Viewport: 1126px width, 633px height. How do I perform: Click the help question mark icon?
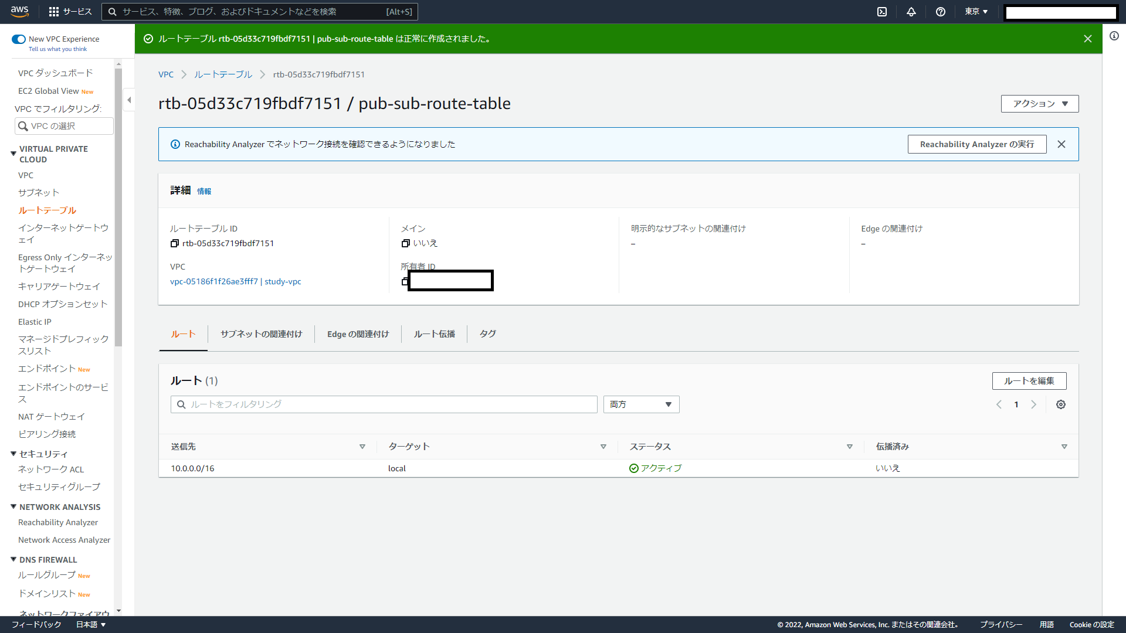[941, 12]
